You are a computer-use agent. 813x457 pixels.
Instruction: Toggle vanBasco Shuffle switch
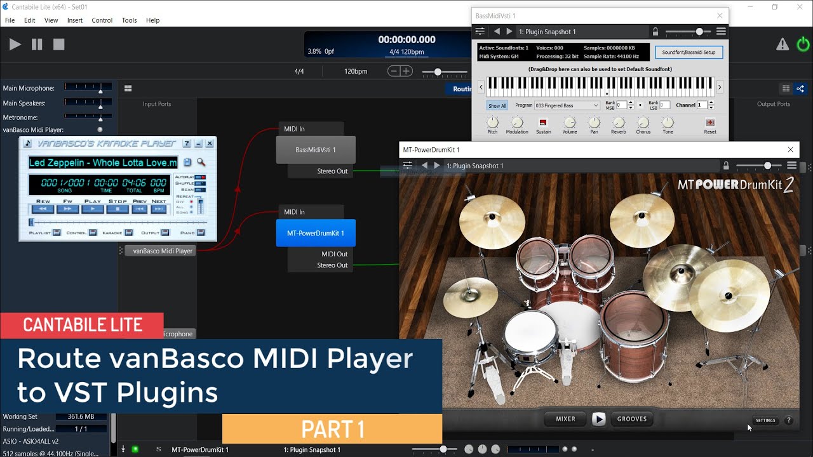coord(200,183)
